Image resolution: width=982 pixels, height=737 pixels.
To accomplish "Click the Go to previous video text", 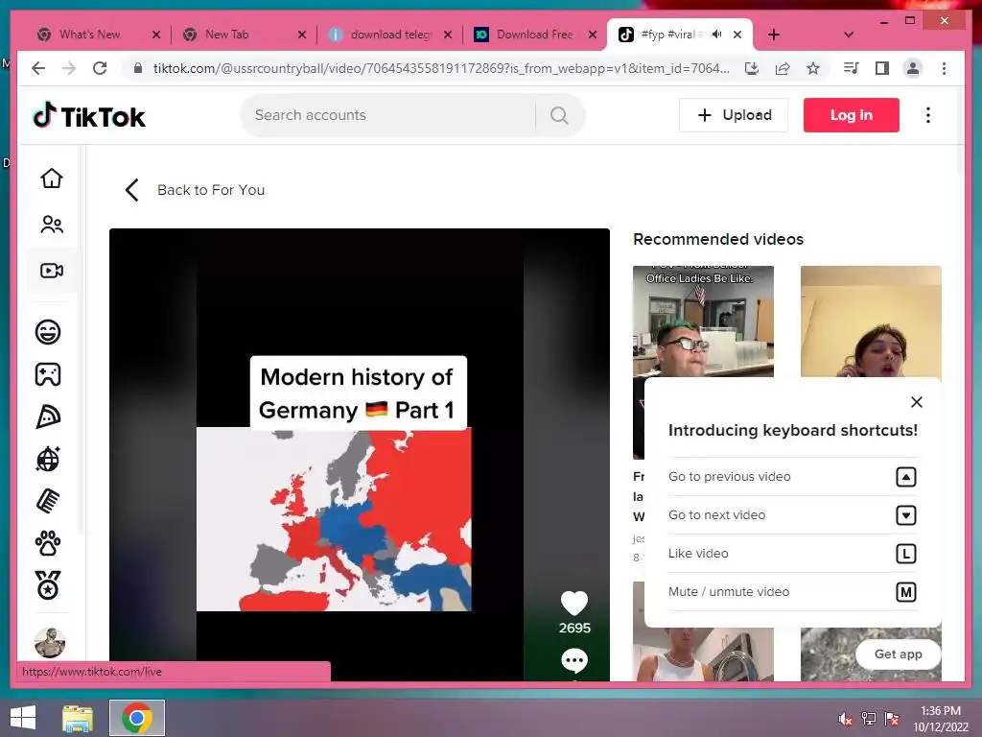I will pyautogui.click(x=730, y=477).
